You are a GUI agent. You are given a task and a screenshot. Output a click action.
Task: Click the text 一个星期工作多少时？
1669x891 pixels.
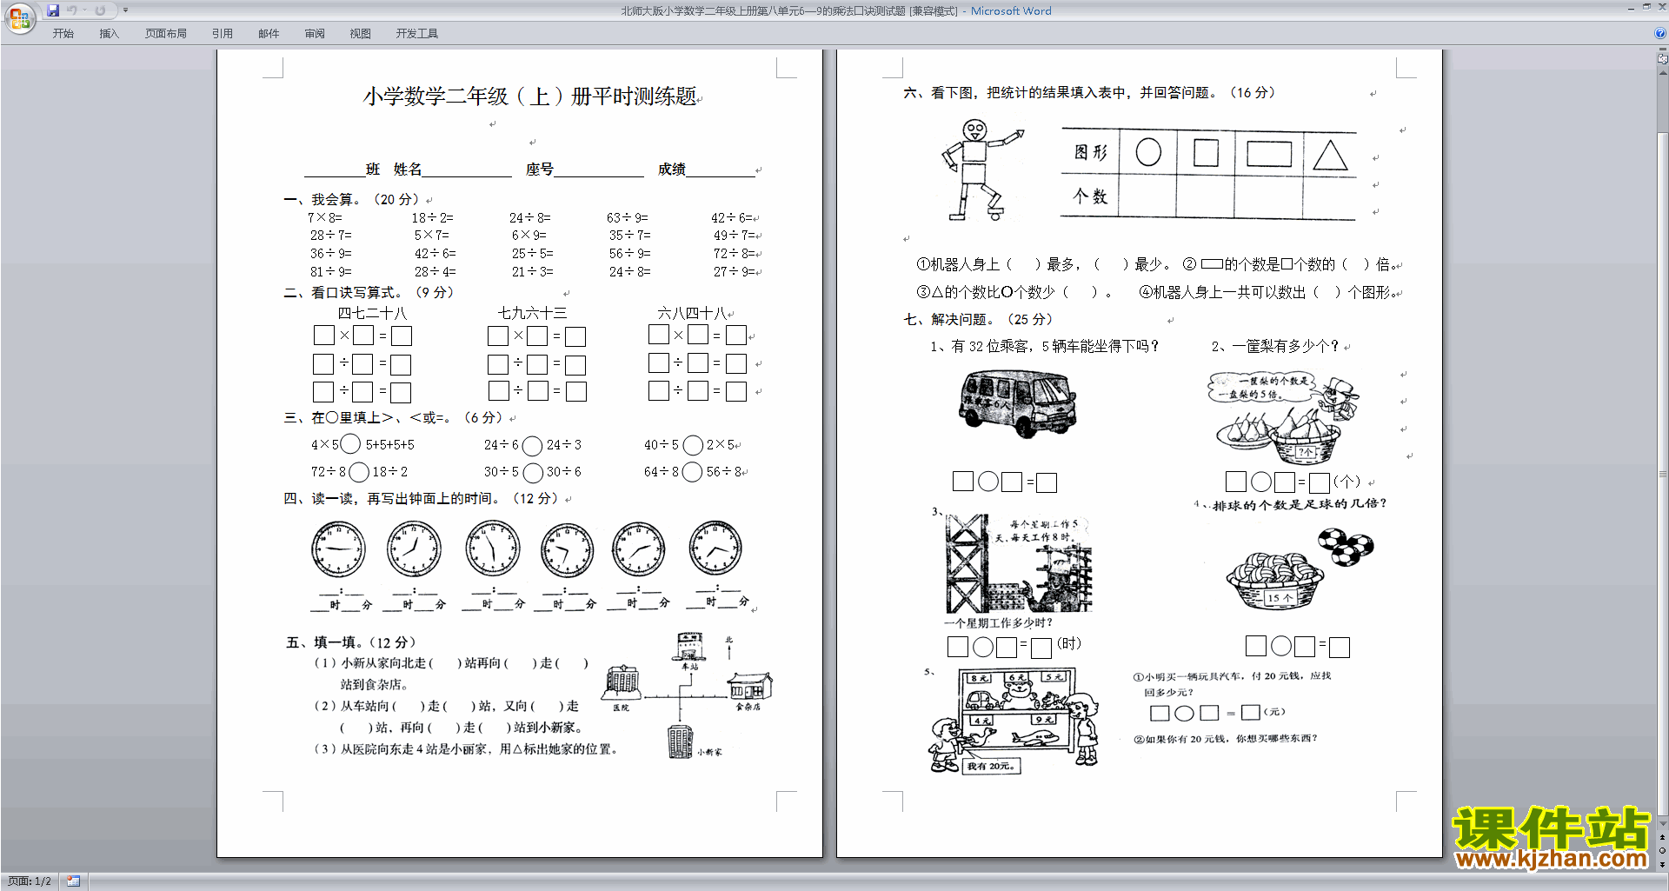[998, 622]
